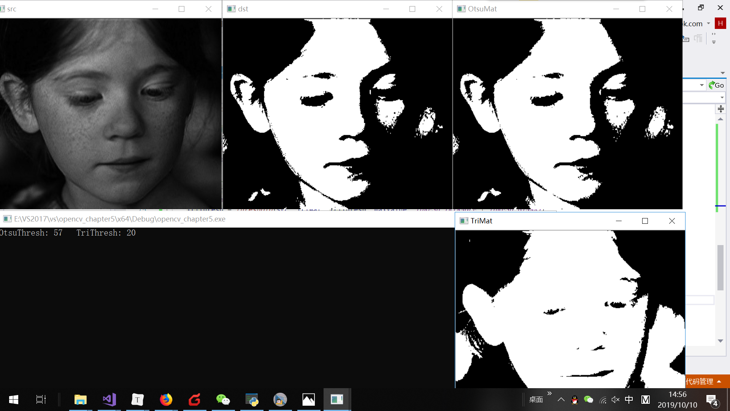This screenshot has width=730, height=411.
Task: Open the dropdown left of the Go button
Action: point(702,85)
